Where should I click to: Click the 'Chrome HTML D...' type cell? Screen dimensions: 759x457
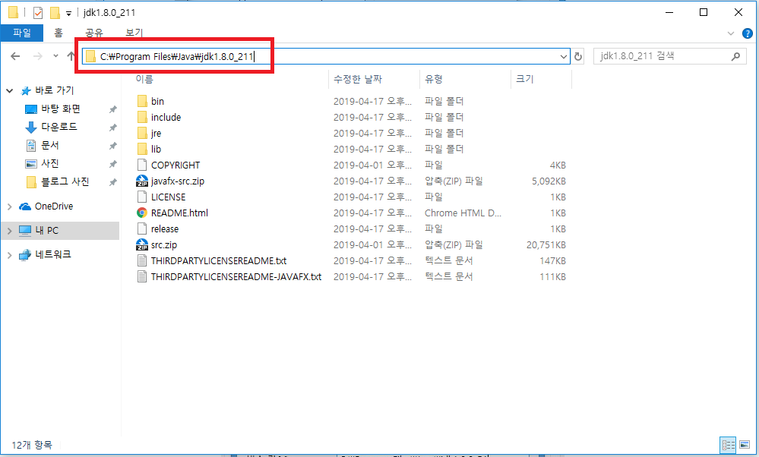tap(463, 213)
